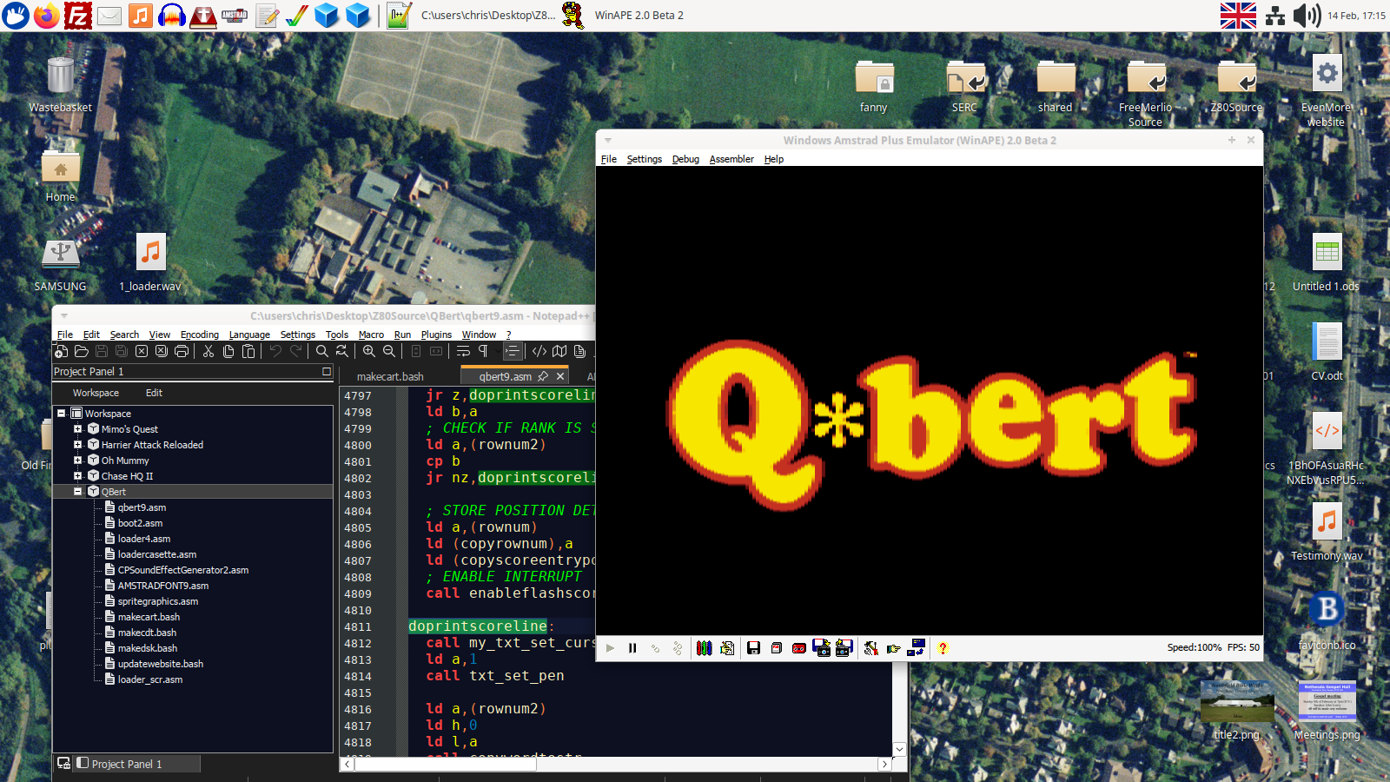Open the Notepad++ window title dropdown arrow
Screen dimensions: 1390x782
tap(64, 315)
